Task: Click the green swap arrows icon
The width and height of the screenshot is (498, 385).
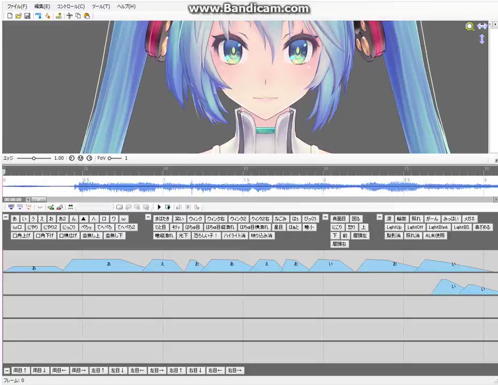Action: [x=71, y=207]
